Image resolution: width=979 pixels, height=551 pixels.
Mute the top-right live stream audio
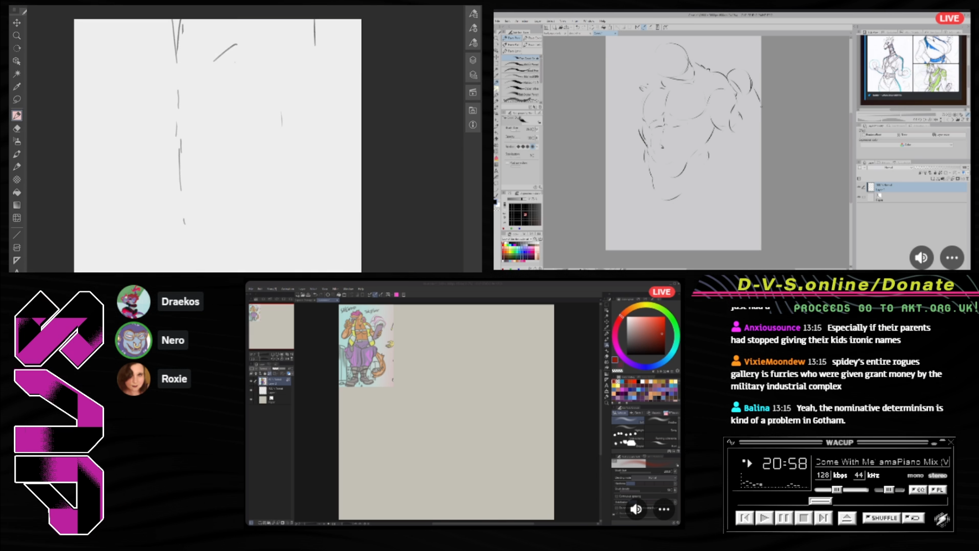tap(921, 258)
